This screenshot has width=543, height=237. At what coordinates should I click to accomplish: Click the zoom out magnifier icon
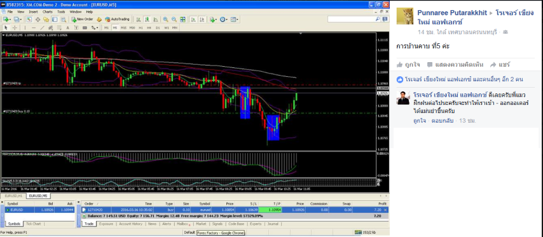click(x=174, y=19)
